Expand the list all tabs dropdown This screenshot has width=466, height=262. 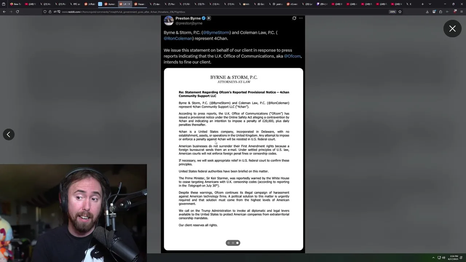click(430, 4)
